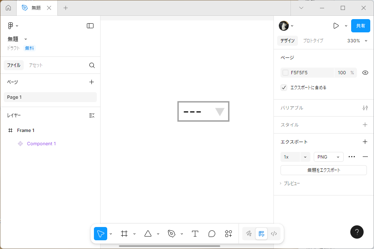
Task: Select the Comment tool
Action: tap(212, 234)
